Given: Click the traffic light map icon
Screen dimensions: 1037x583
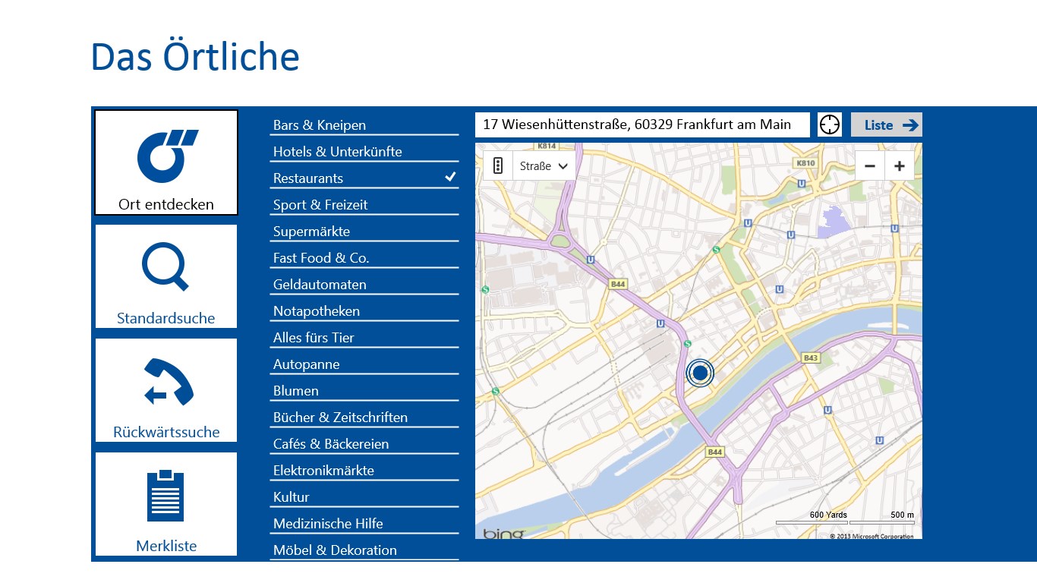Looking at the screenshot, I should (x=498, y=165).
